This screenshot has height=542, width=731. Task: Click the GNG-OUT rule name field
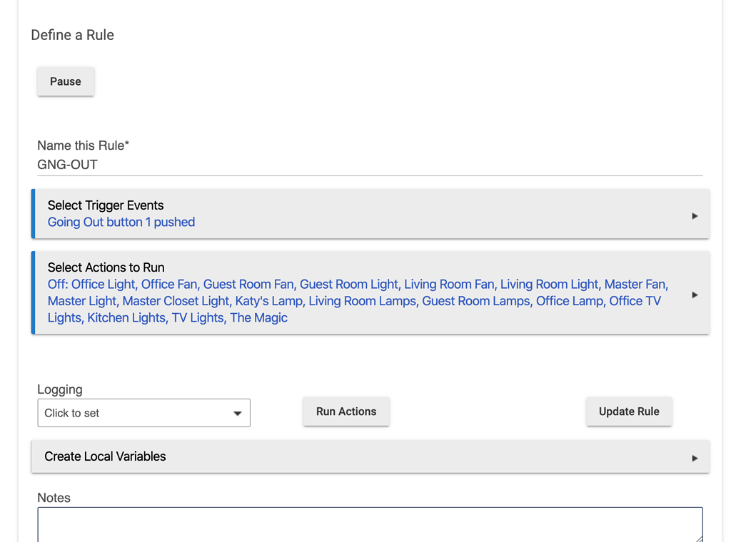point(369,165)
